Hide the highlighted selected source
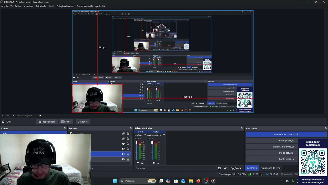328x185 pixels. coord(123,154)
